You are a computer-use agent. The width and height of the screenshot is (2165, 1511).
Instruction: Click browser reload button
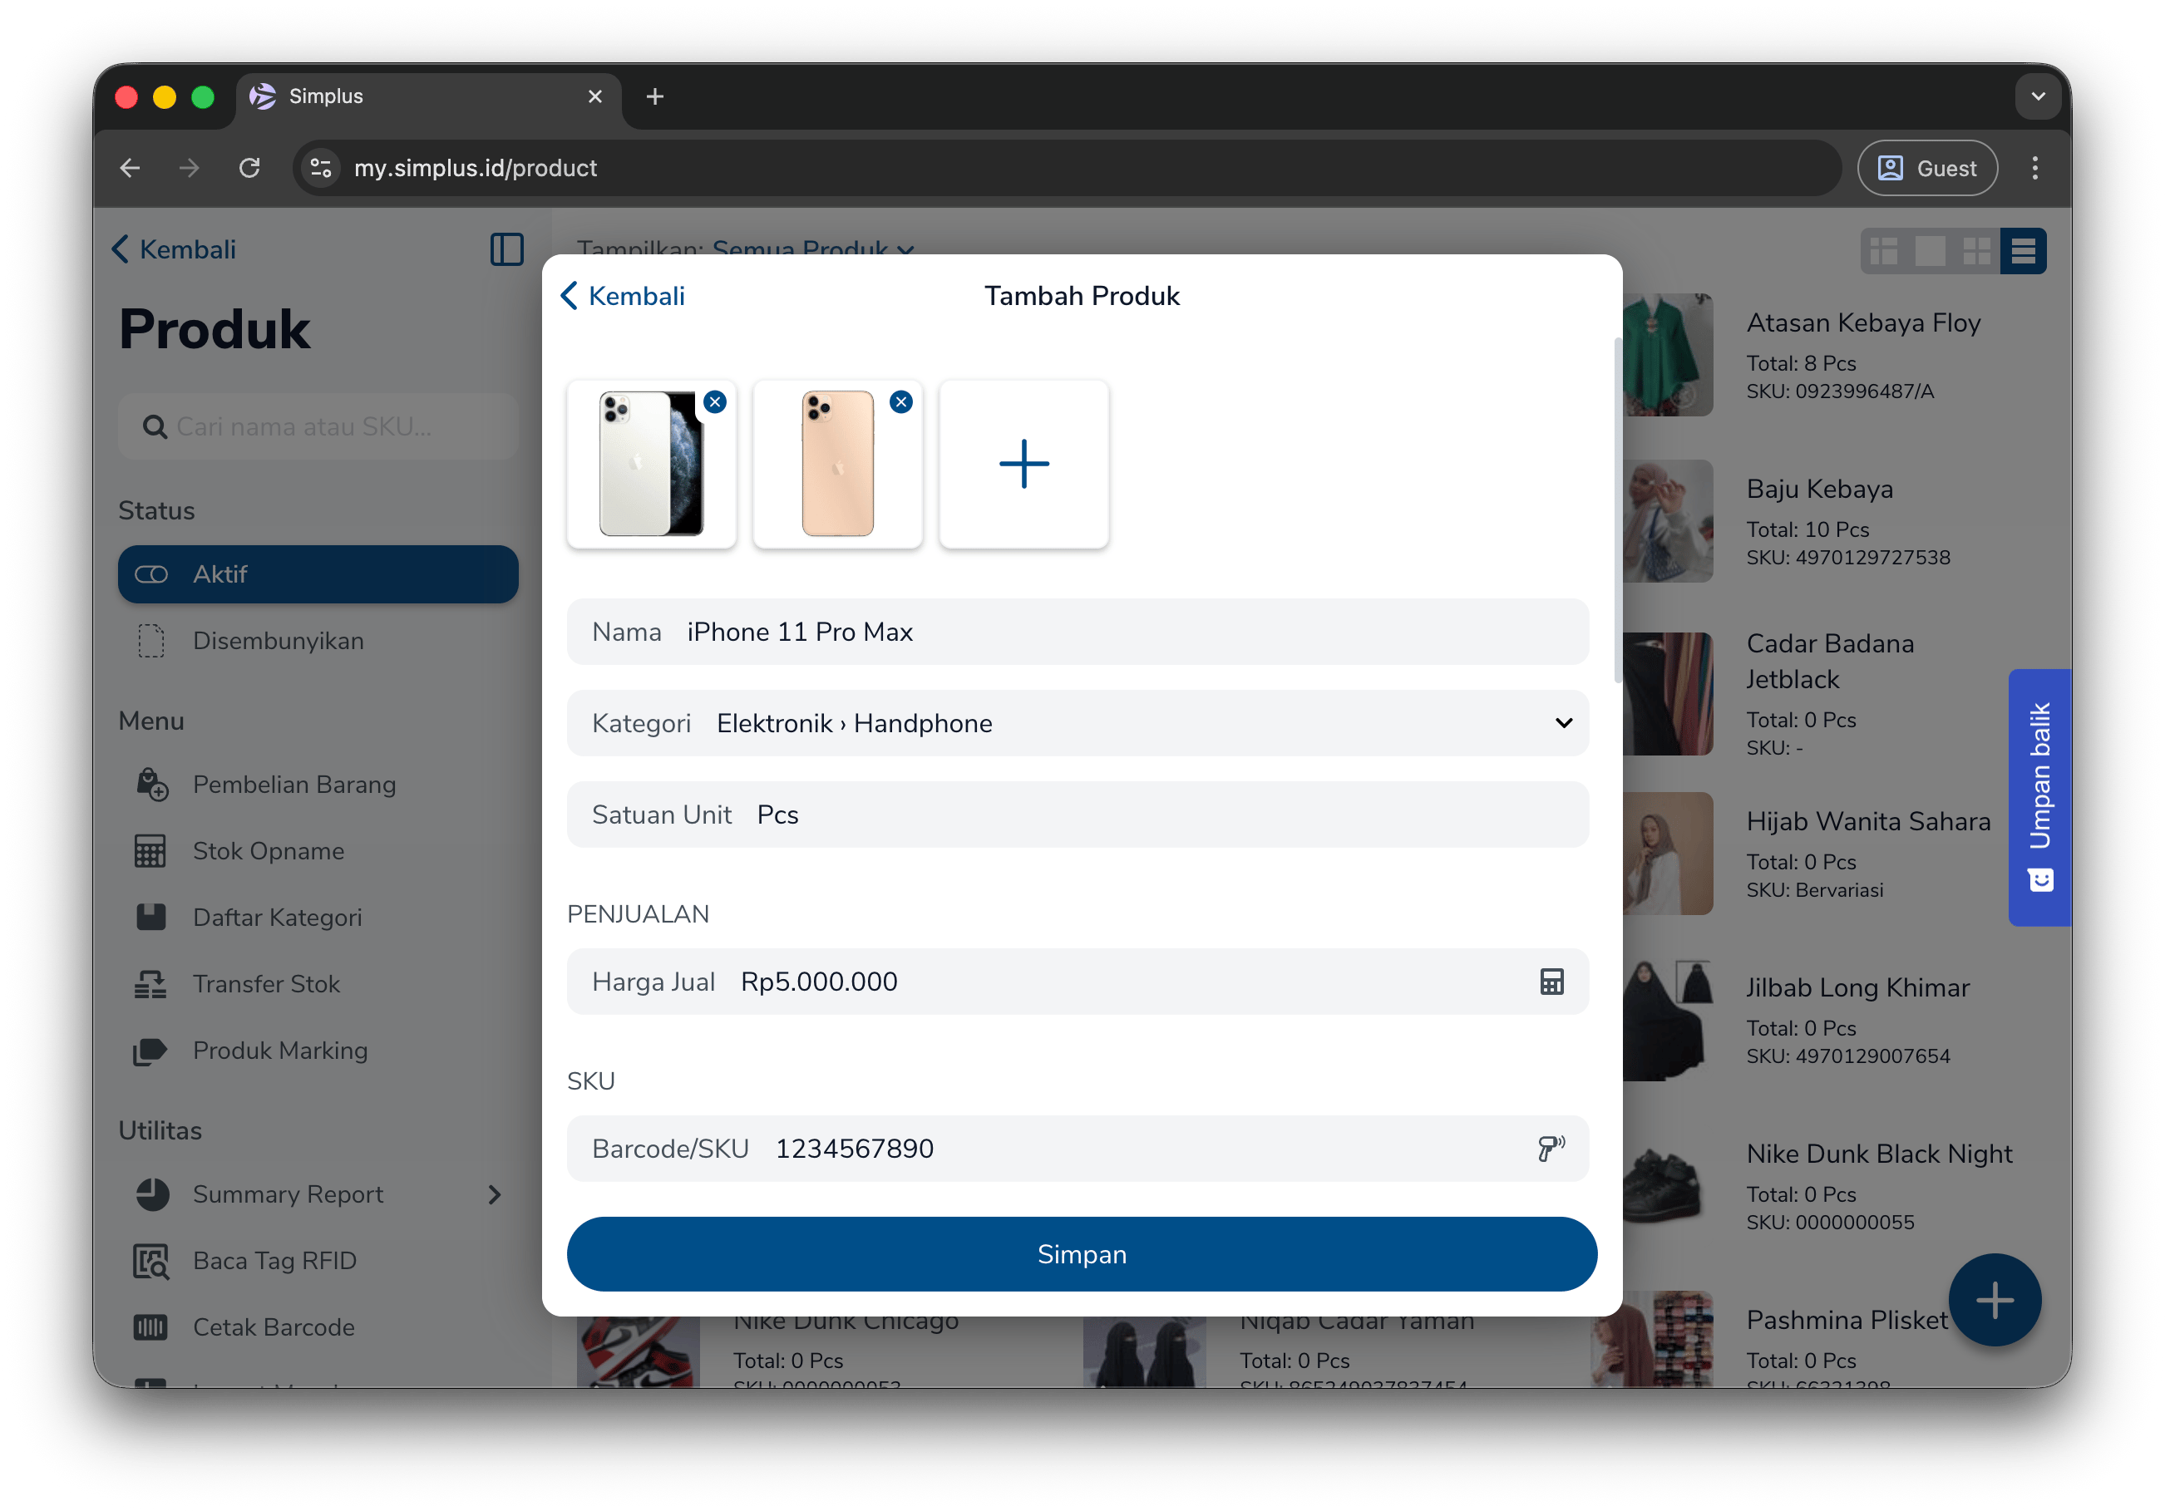coord(250,168)
